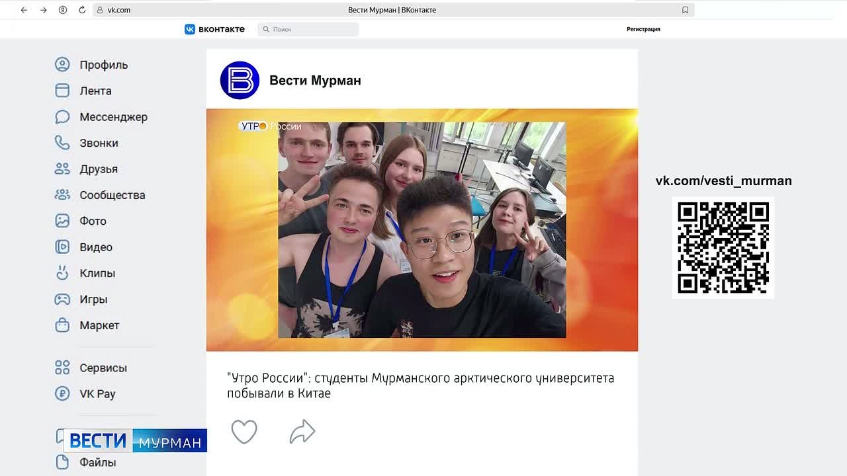Go back with the browser back arrow
This screenshot has width=847, height=476.
coord(24,10)
